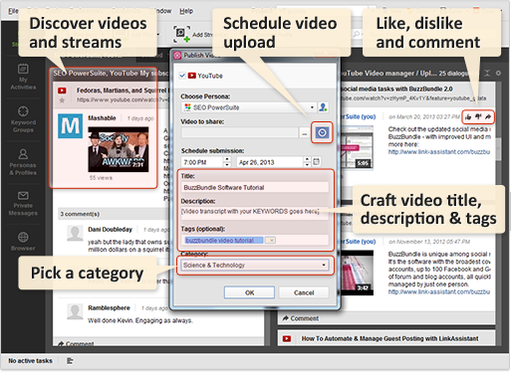Click the blue record video button

[x=322, y=132]
